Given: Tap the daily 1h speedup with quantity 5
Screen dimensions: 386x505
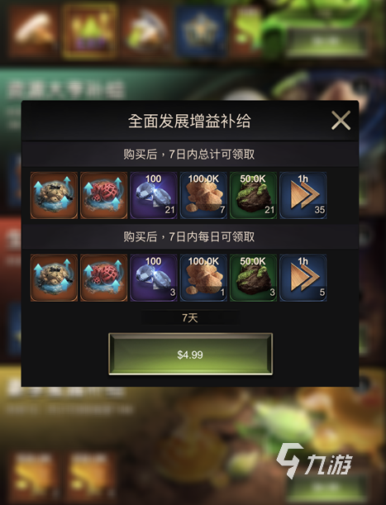Looking at the screenshot, I should tap(303, 278).
